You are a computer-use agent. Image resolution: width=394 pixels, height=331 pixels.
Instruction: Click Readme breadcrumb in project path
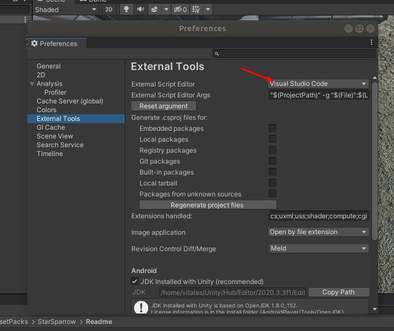point(99,322)
